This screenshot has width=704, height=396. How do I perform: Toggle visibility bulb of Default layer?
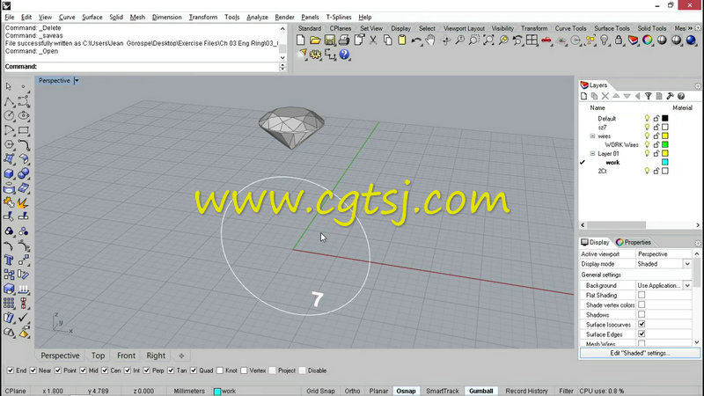point(647,119)
